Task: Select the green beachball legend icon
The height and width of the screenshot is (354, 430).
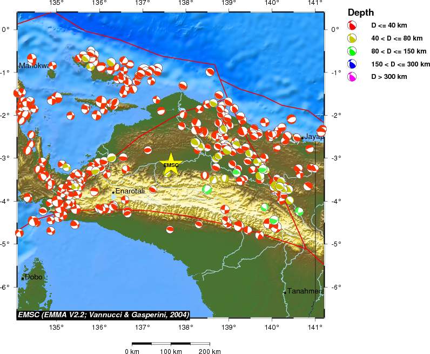Action: pyautogui.click(x=352, y=51)
